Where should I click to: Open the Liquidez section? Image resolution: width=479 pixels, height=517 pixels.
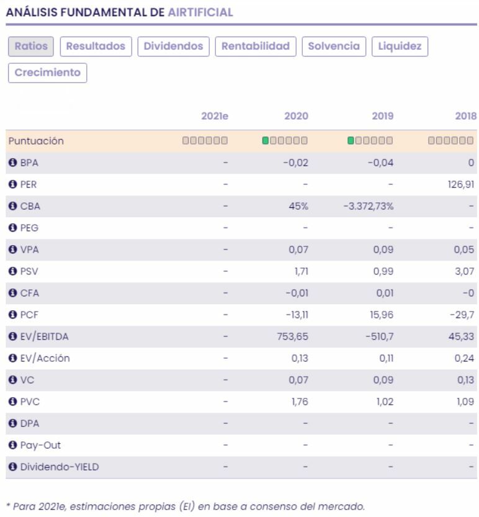point(400,47)
